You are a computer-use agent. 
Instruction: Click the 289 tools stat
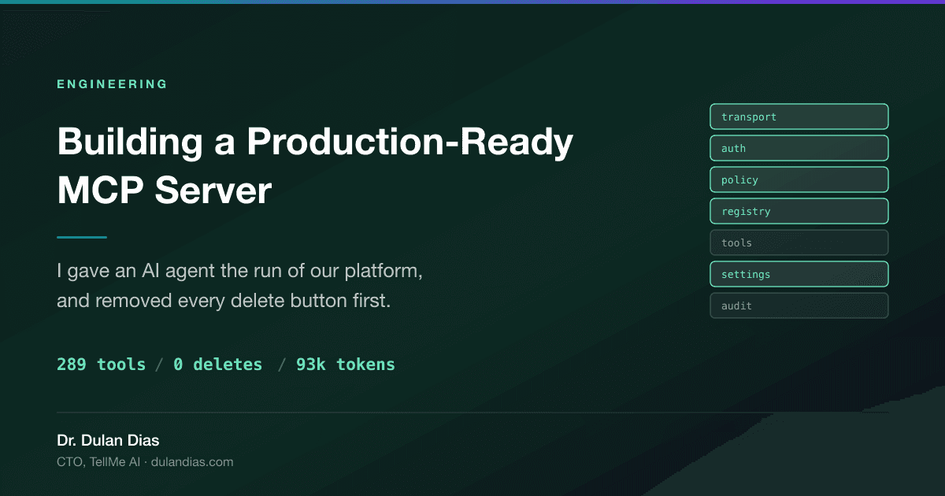coord(102,365)
